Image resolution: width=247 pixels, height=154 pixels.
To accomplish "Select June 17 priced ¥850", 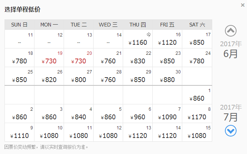I will [x=197, y=39].
